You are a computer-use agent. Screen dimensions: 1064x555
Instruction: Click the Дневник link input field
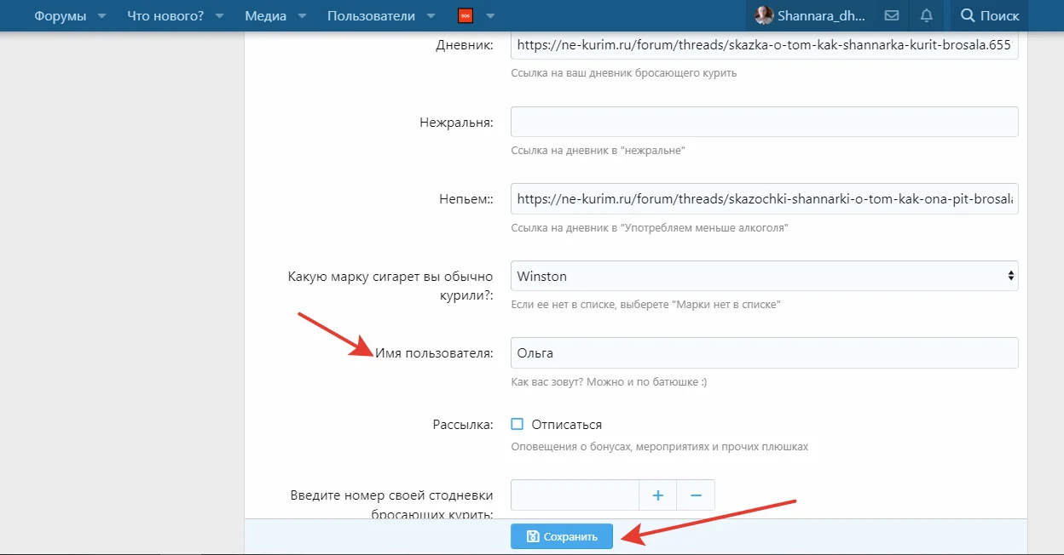[764, 45]
